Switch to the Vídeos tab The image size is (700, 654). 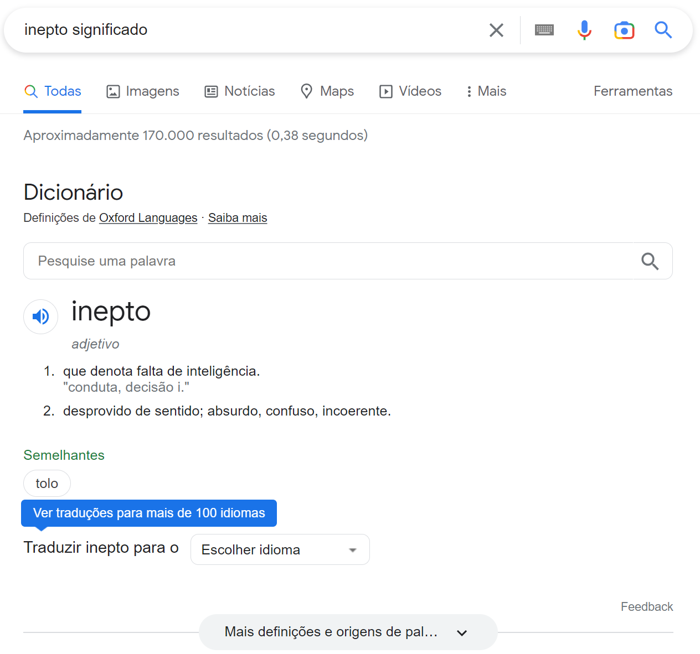[x=410, y=91]
